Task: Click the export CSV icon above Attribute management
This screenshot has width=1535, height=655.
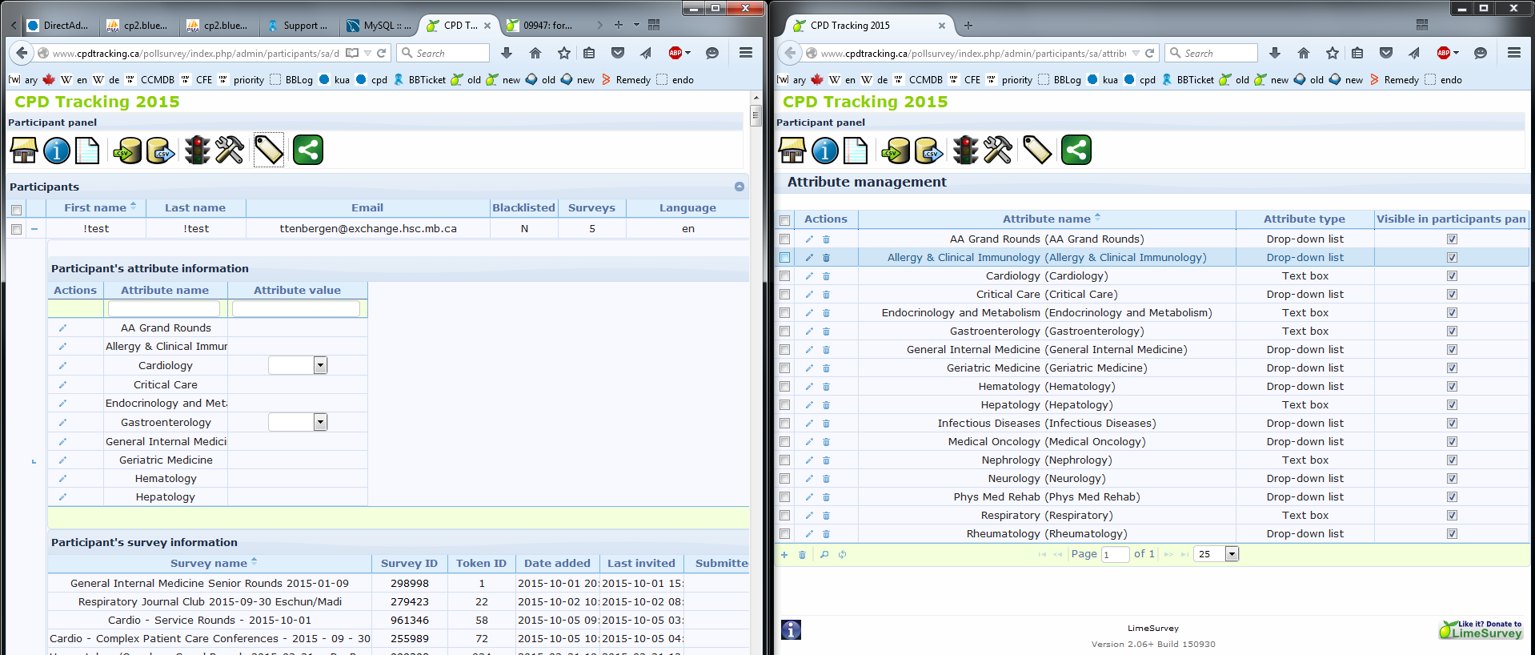Action: [928, 151]
